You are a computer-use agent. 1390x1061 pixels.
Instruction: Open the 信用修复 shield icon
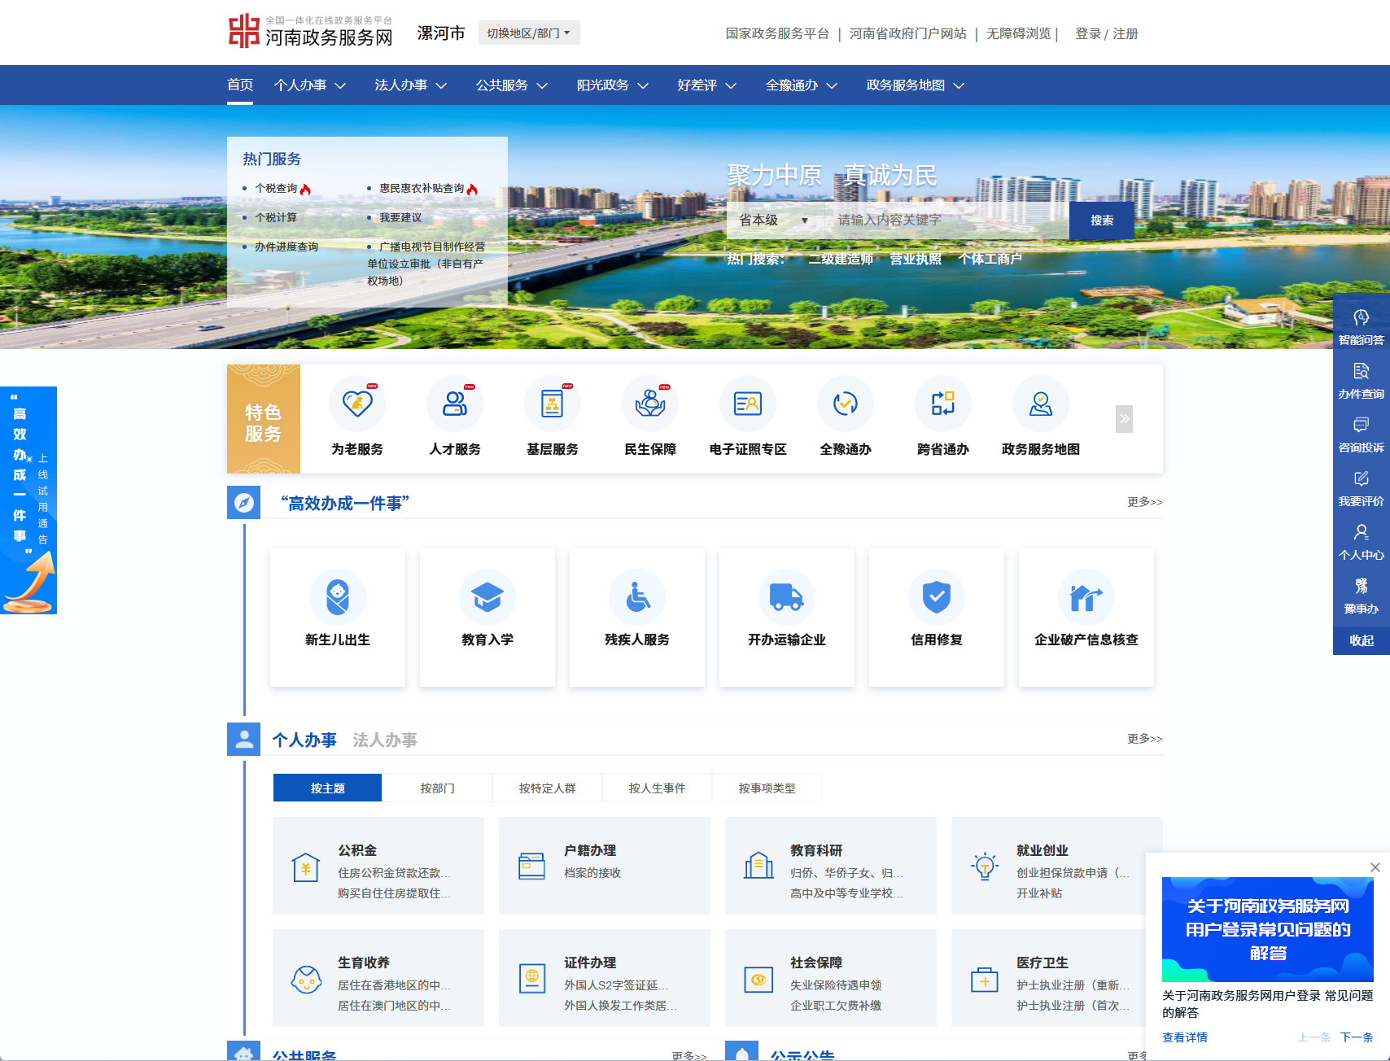[x=937, y=597]
